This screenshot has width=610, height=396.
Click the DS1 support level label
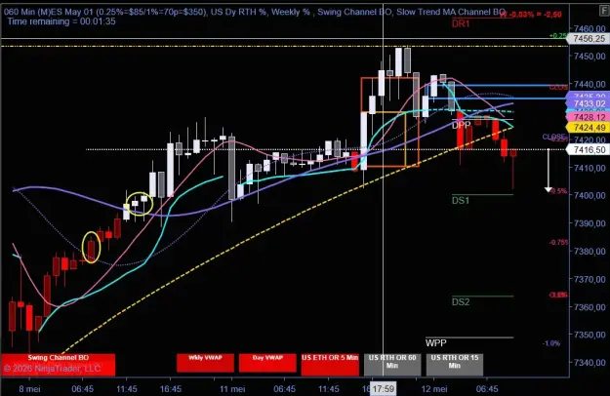[461, 201]
